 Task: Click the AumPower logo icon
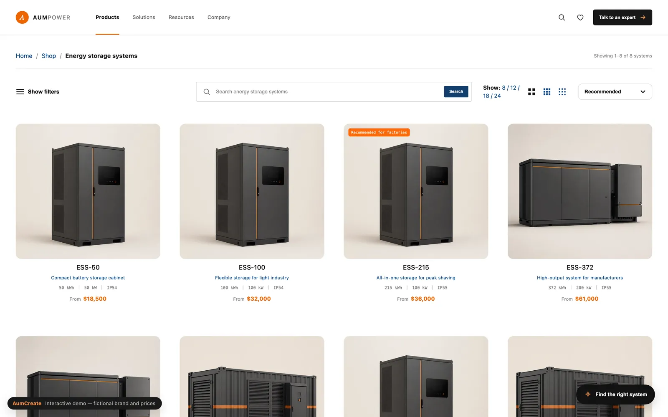[x=22, y=18]
